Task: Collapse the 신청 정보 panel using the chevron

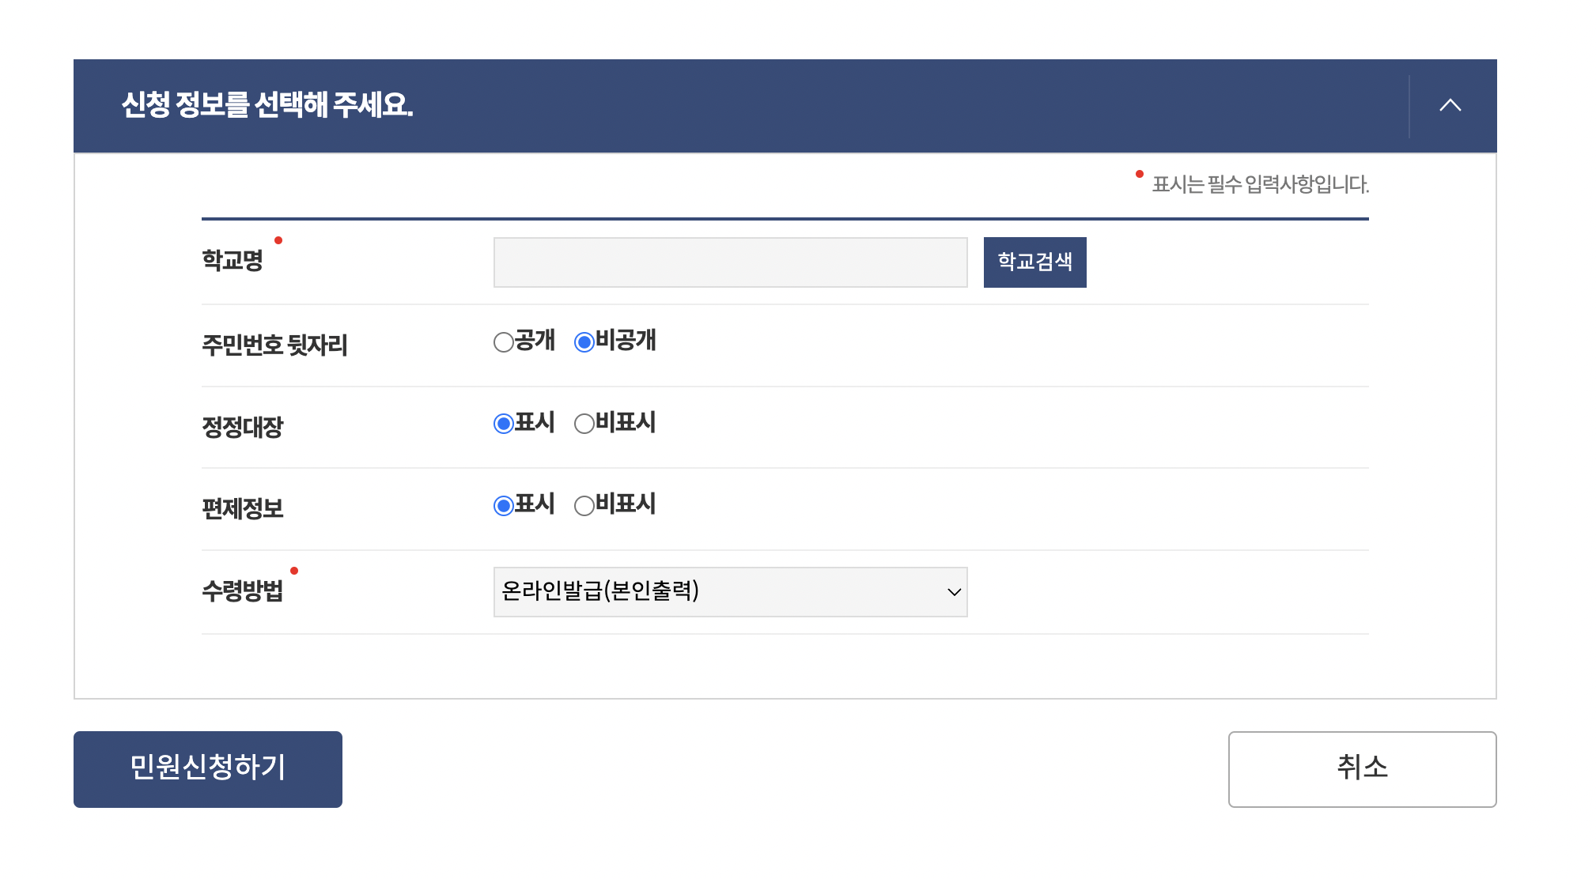Action: tap(1450, 105)
